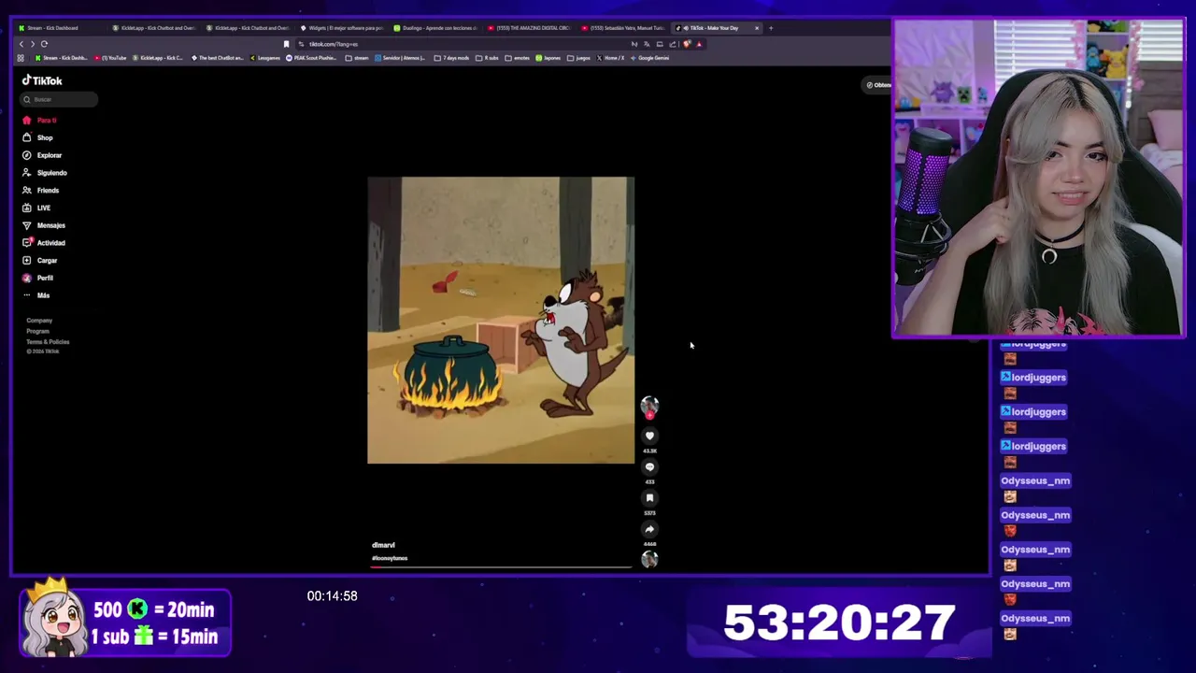This screenshot has height=673, width=1196.
Task: Open the LIVE section
Action: pos(36,208)
